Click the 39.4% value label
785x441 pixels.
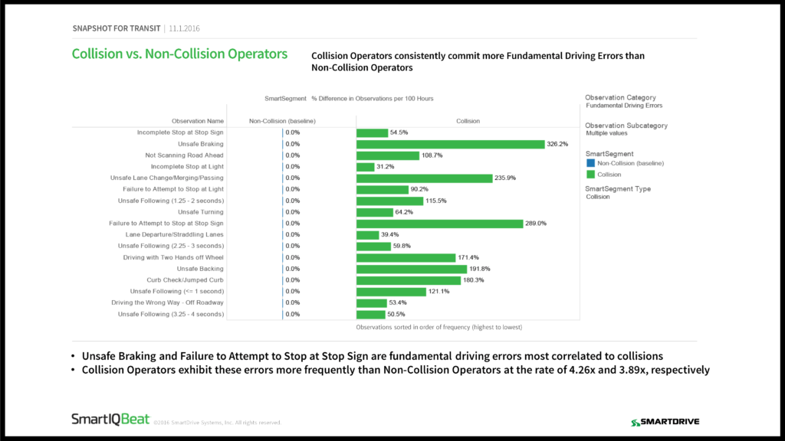coord(390,234)
